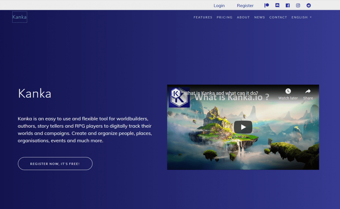Open the News navigation item
Screen dimensions: 340x209
[x=259, y=17]
